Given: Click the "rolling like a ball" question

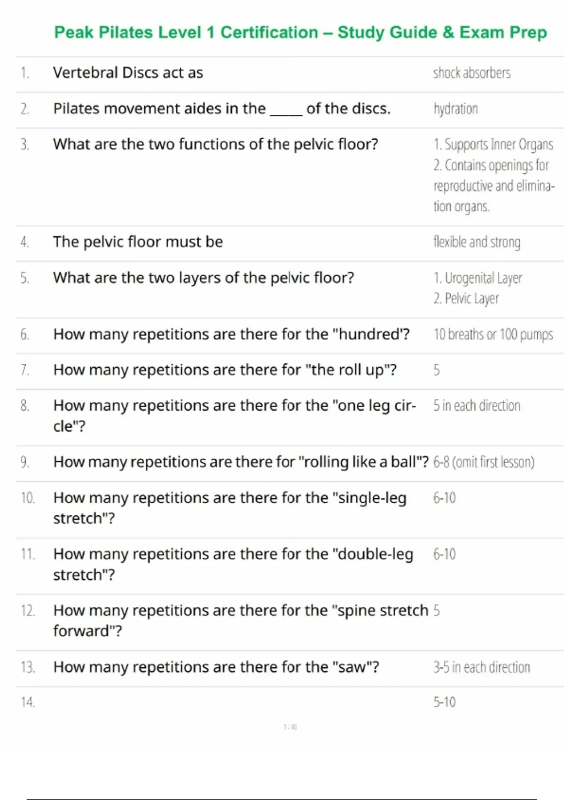Looking at the screenshot, I should click(x=241, y=462).
